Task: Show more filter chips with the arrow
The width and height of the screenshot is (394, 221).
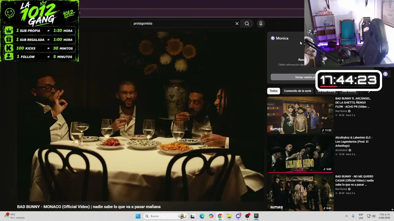Action: click(x=369, y=91)
